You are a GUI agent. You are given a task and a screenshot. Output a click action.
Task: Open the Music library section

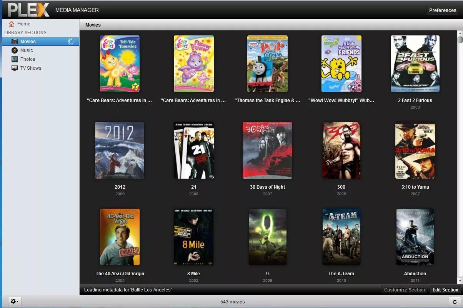coord(41,50)
